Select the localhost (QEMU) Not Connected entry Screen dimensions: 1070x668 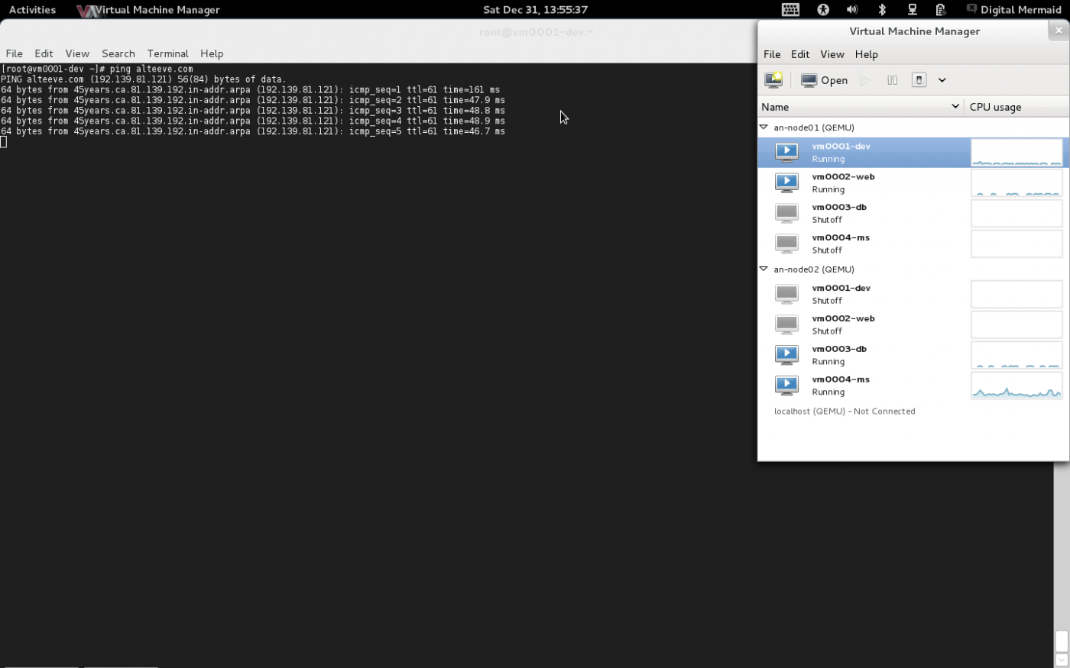tap(844, 411)
